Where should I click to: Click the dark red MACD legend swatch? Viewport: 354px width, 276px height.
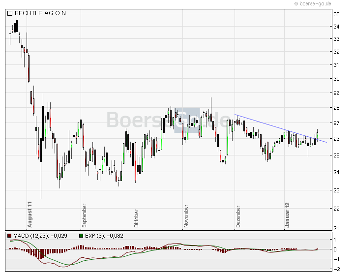coord(9,236)
